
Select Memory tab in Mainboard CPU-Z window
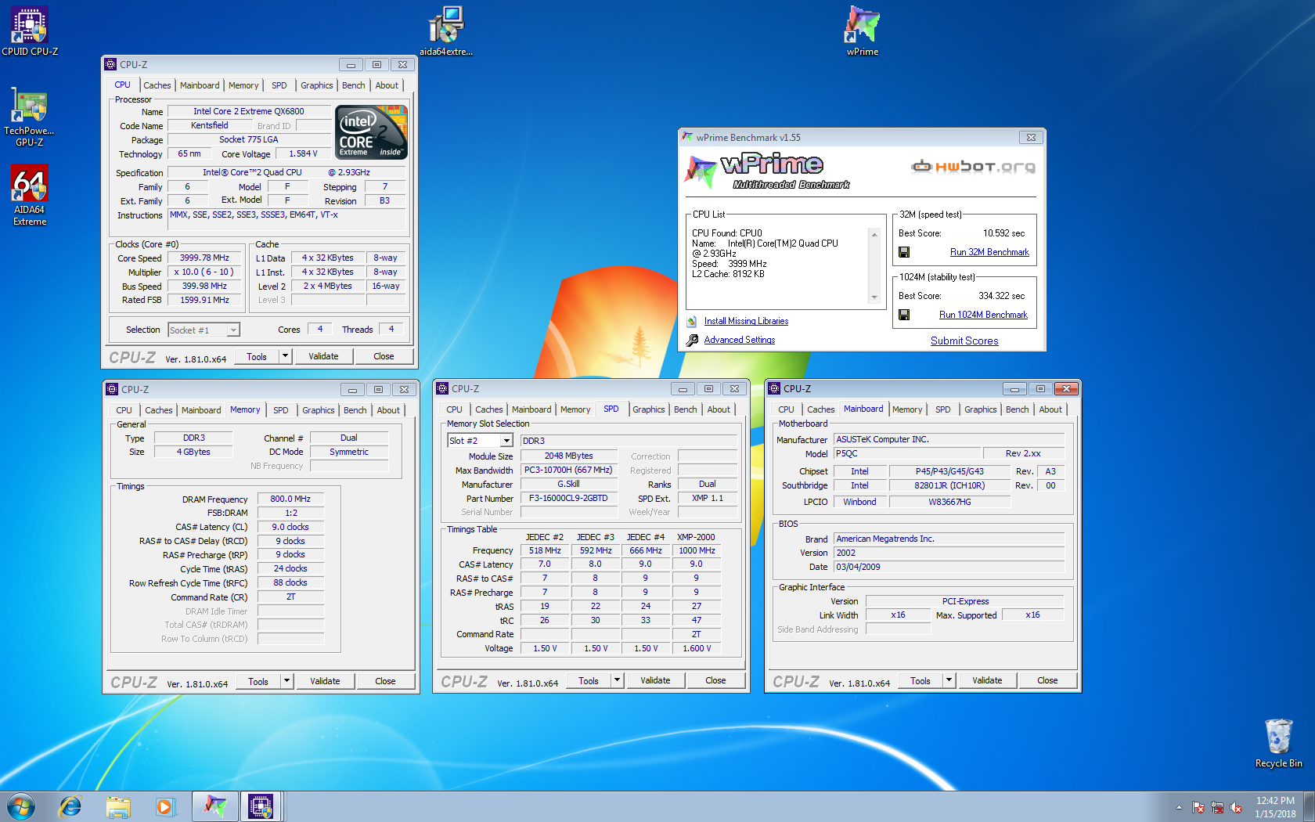(907, 409)
